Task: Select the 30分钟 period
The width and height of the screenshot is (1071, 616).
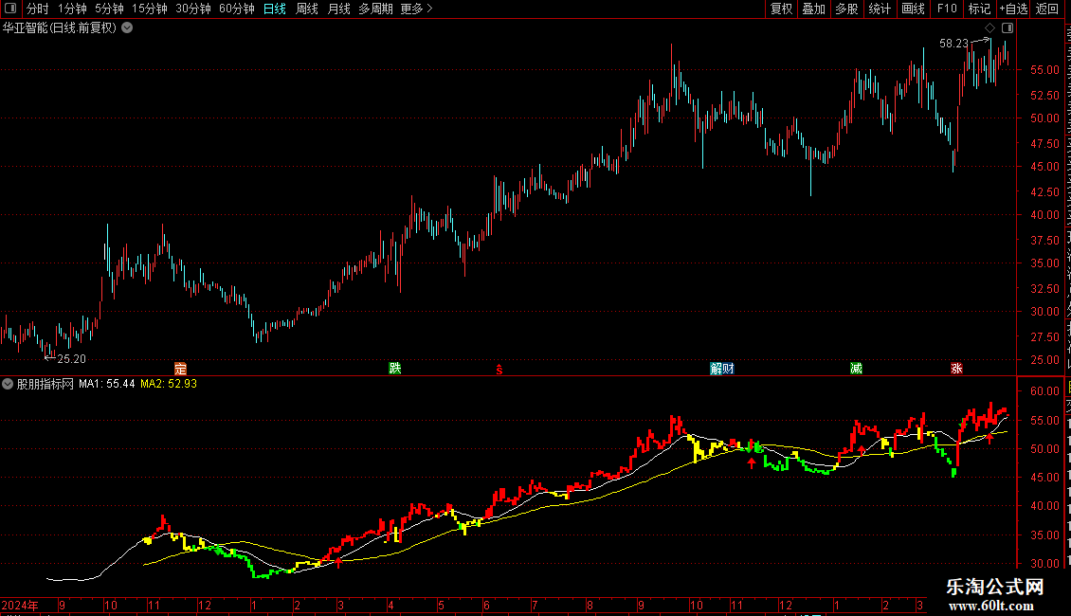Action: click(193, 9)
